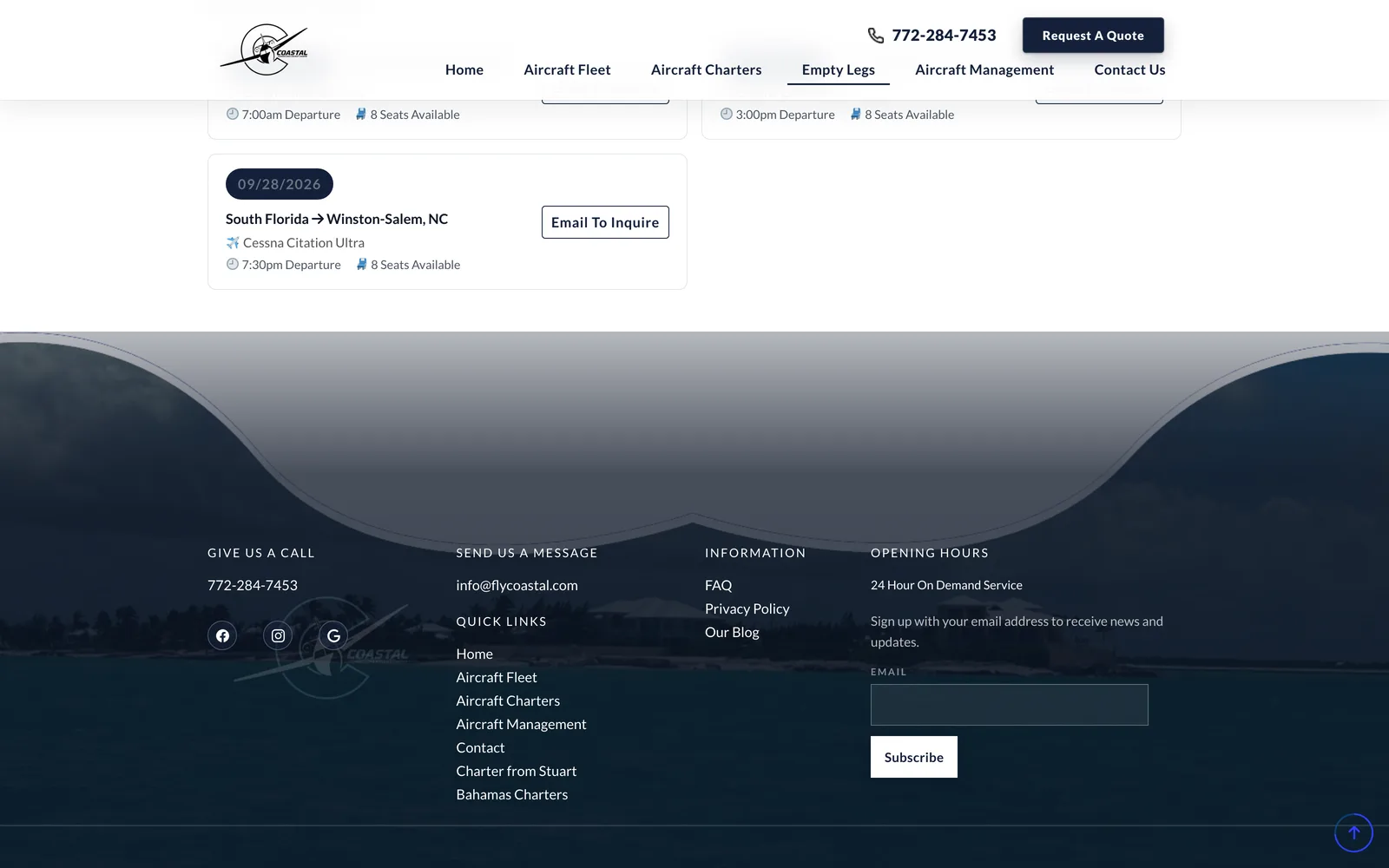Open the Bahamas Charters link
Image resolution: width=1389 pixels, height=868 pixels.
pos(511,794)
